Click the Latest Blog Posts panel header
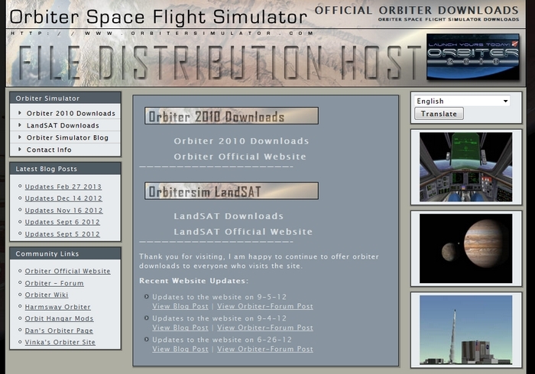This screenshot has height=374, width=535. [x=65, y=169]
